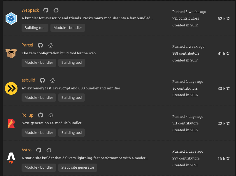Select Astro's Static site generator tag
This screenshot has width=236, height=176.
(78, 167)
